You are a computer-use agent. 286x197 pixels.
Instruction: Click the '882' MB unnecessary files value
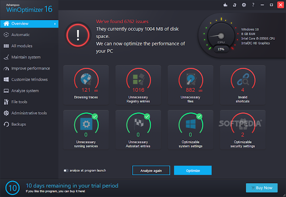point(190,90)
